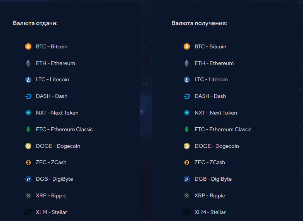
Task: Click the Ethereum diamond icon under Валюта получения
Action: (187, 63)
